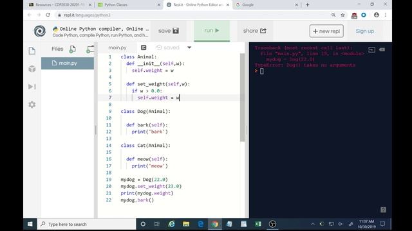Open the Files panel sidebar icon
Viewport: 412px width, 231px height.
[32, 51]
